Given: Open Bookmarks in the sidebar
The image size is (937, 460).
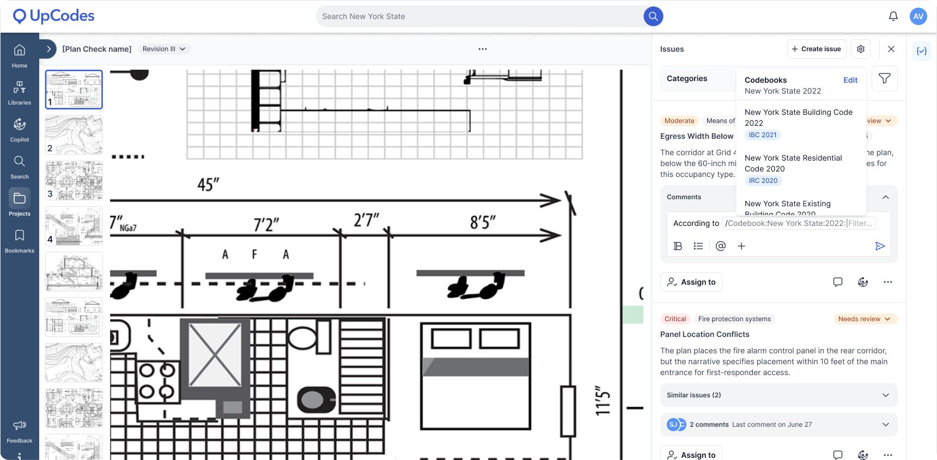Looking at the screenshot, I should click(20, 241).
